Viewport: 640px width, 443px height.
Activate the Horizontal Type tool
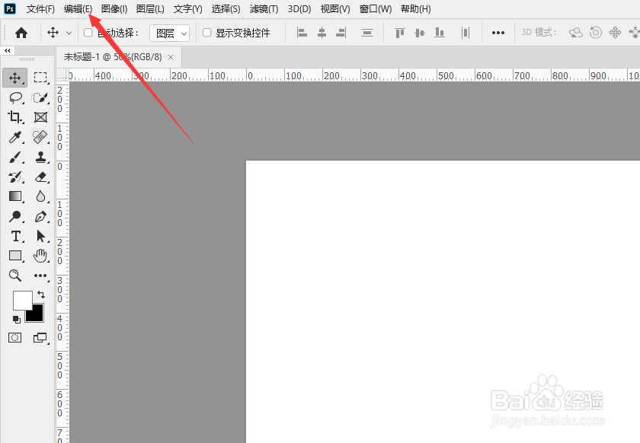(x=15, y=236)
